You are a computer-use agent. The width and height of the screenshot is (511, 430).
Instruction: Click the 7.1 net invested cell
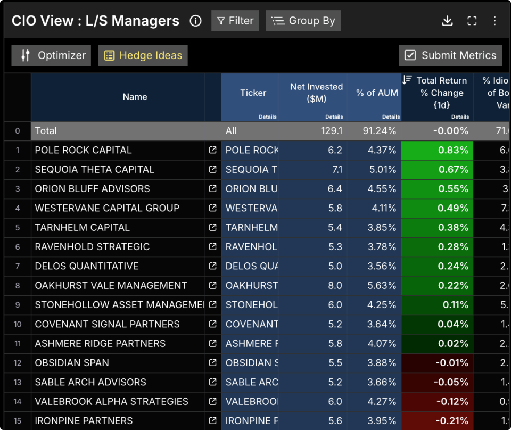coord(312,169)
